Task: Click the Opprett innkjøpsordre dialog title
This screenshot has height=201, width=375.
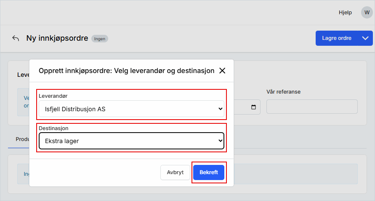Action: tap(126, 70)
